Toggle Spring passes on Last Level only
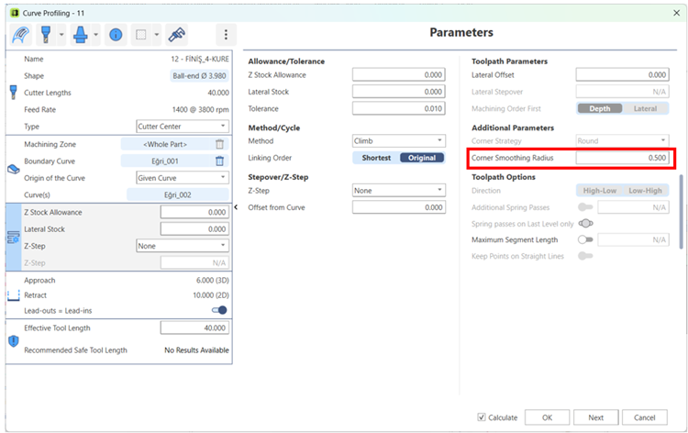The image size is (688, 433). tap(585, 223)
